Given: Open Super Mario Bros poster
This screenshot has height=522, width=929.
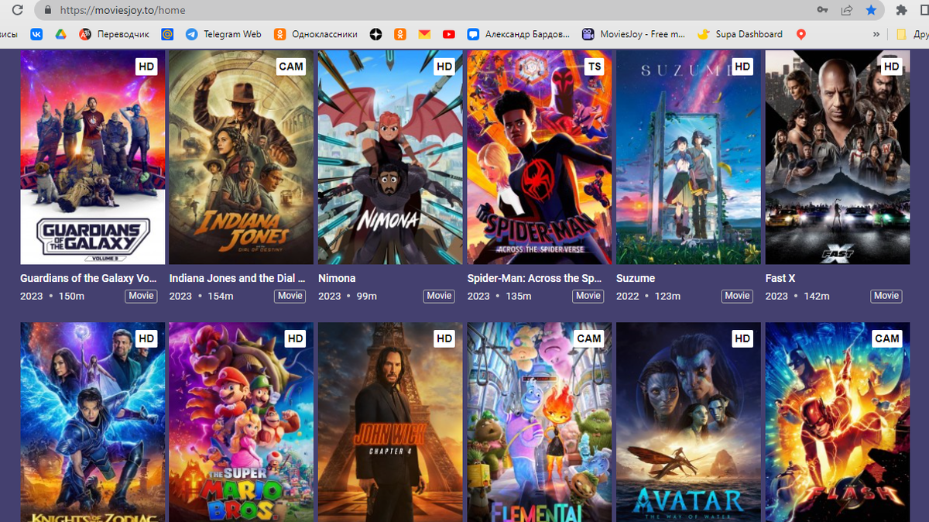Looking at the screenshot, I should tap(241, 422).
